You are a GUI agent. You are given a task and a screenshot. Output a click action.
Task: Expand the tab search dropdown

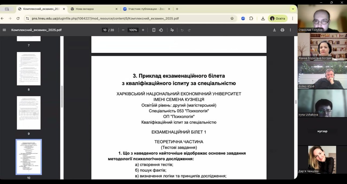tap(293, 9)
